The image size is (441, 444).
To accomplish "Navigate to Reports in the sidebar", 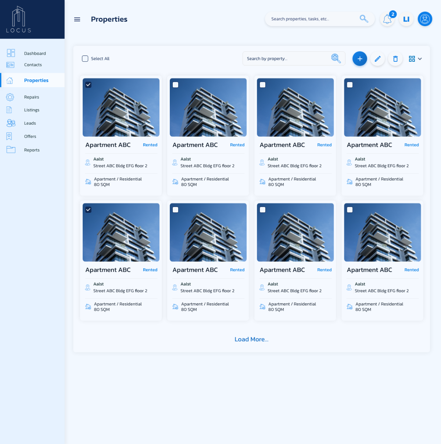I will pyautogui.click(x=32, y=150).
